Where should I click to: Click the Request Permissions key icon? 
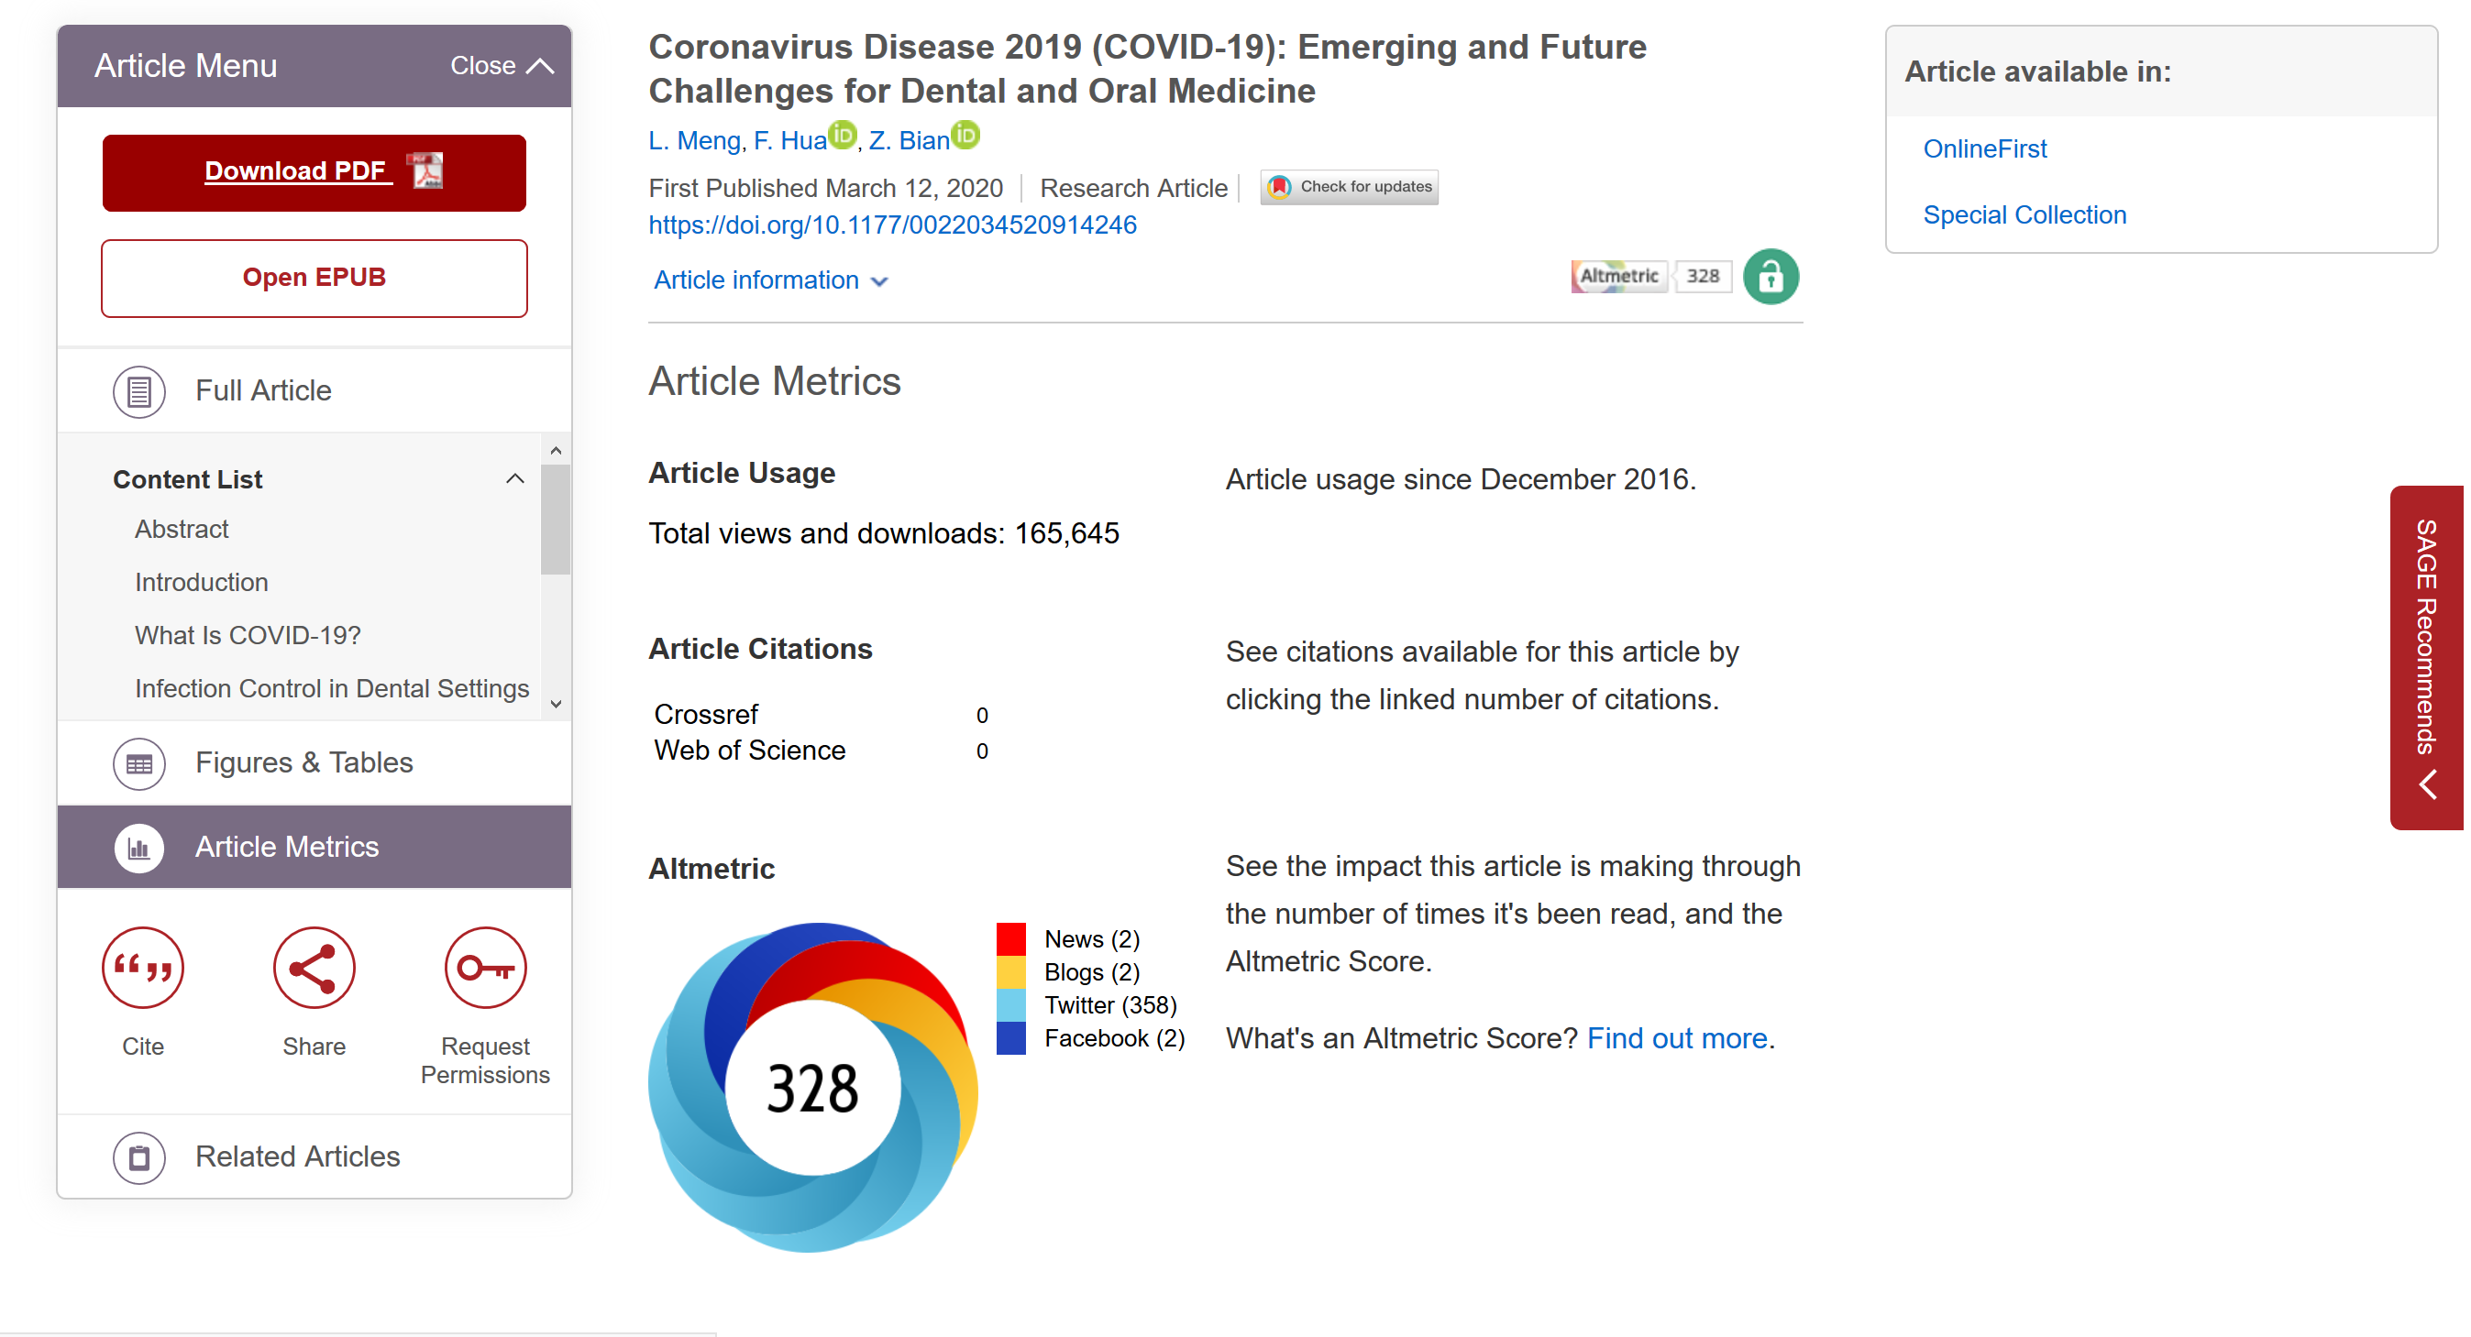point(485,967)
